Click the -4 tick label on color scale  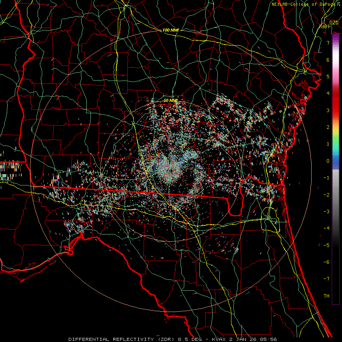326,228
